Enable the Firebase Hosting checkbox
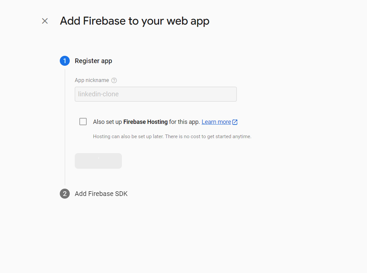367x273 pixels. 83,122
